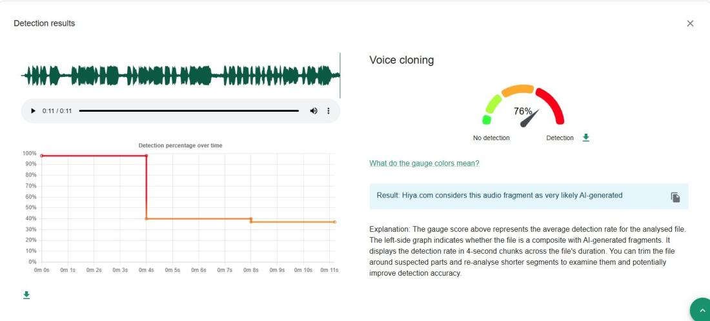Download the detection-over-time chart below the graph
The width and height of the screenshot is (710, 321).
coord(26,295)
